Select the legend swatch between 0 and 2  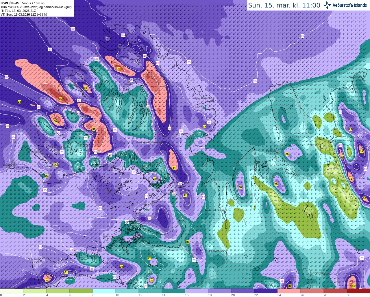[x=12, y=291]
